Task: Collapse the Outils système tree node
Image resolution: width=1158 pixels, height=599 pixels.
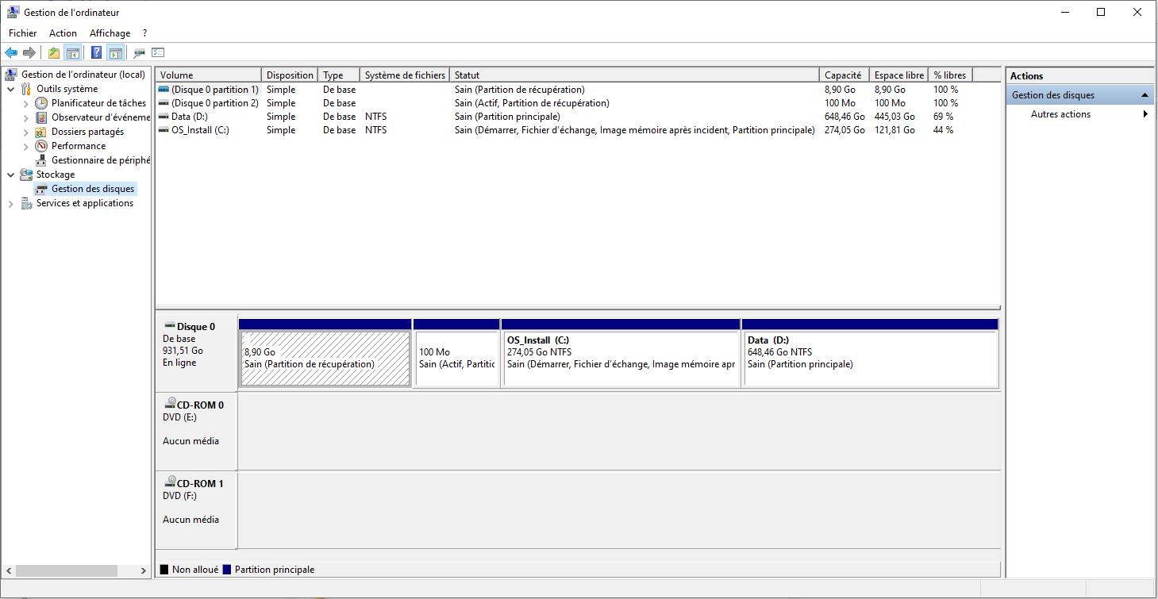Action: tap(11, 89)
